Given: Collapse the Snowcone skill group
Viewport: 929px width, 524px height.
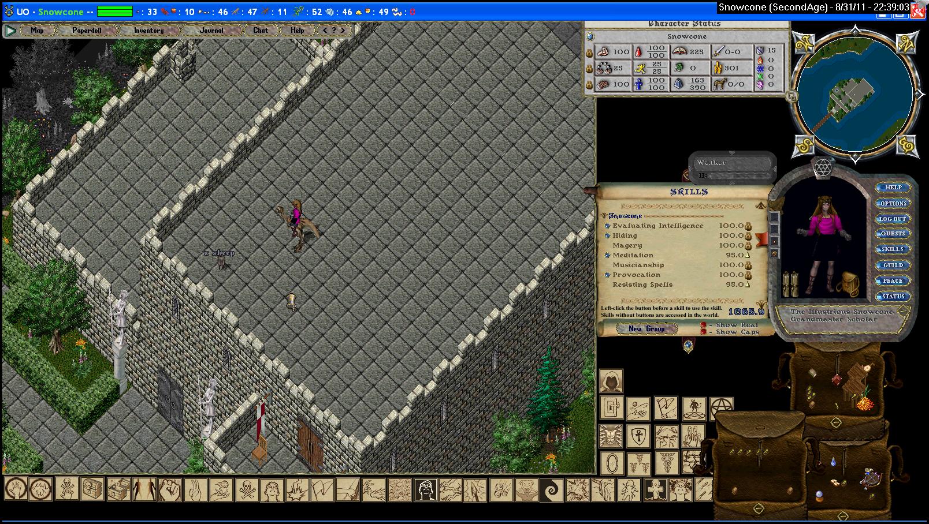Looking at the screenshot, I should tap(605, 216).
